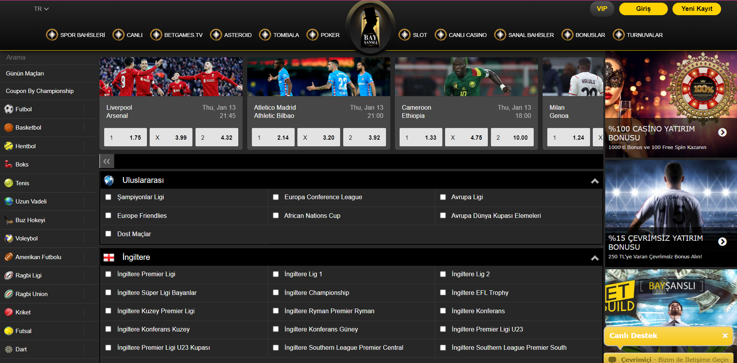
Task: Click the Futbol soccer ball icon
Action: click(9, 109)
